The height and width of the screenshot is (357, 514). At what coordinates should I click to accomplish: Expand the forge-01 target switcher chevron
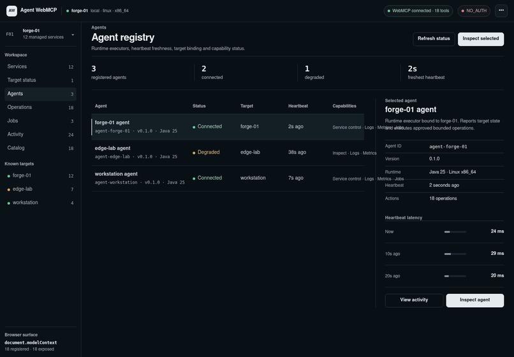click(73, 34)
